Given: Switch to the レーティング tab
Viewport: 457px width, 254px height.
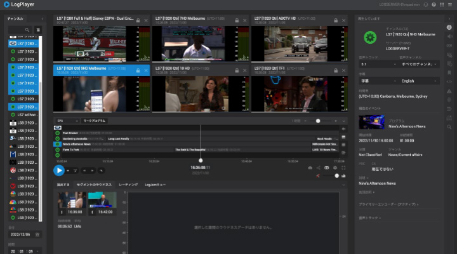Looking at the screenshot, I should (x=128, y=184).
